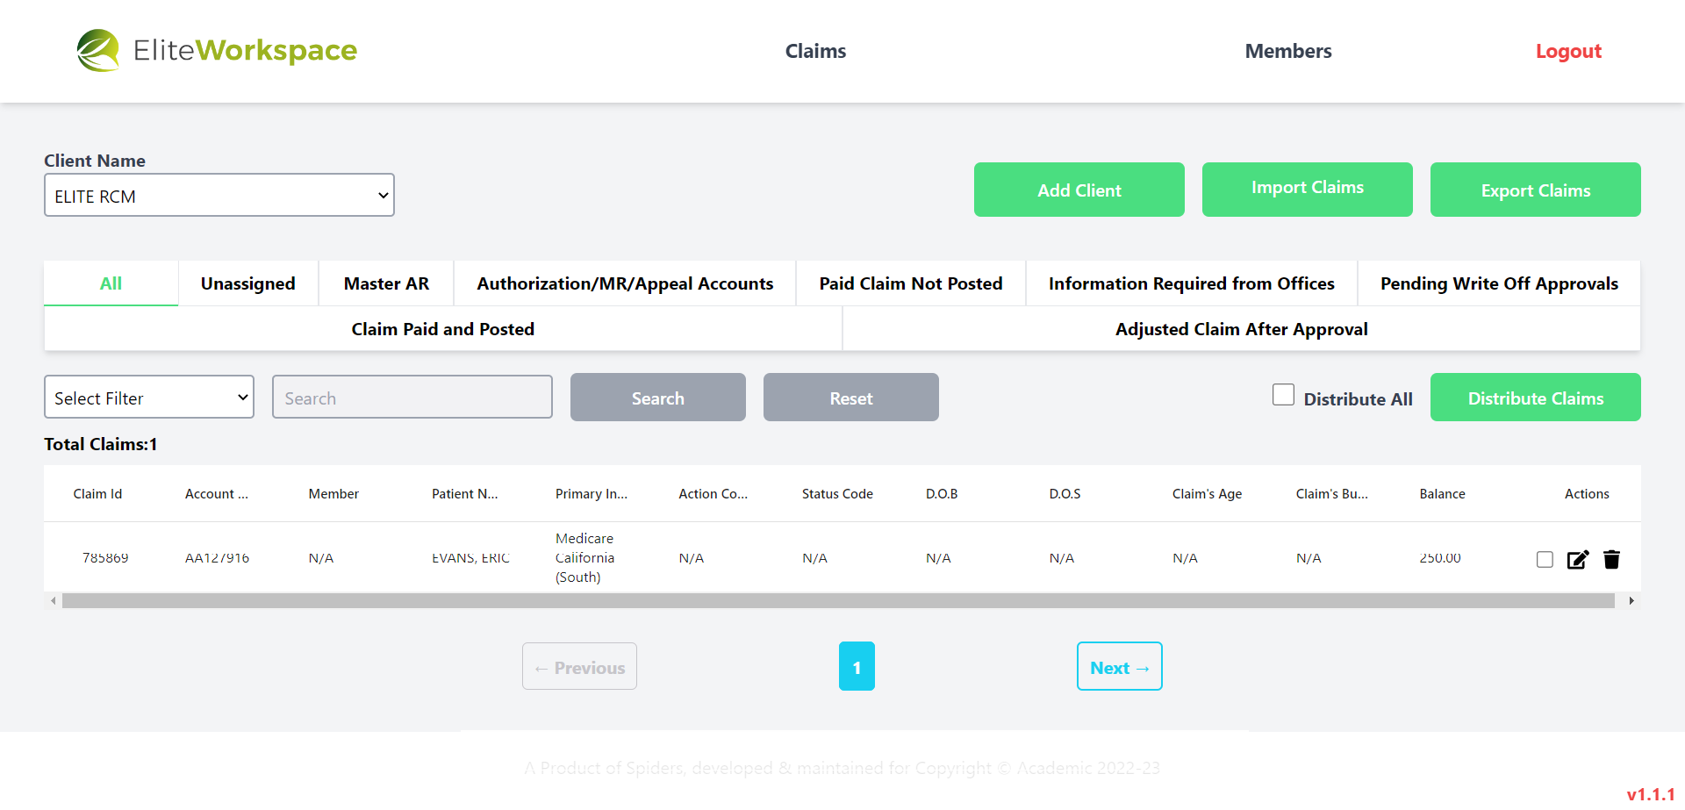Switch to Claim Paid and Posted tab
This screenshot has width=1685, height=810.
point(443,329)
